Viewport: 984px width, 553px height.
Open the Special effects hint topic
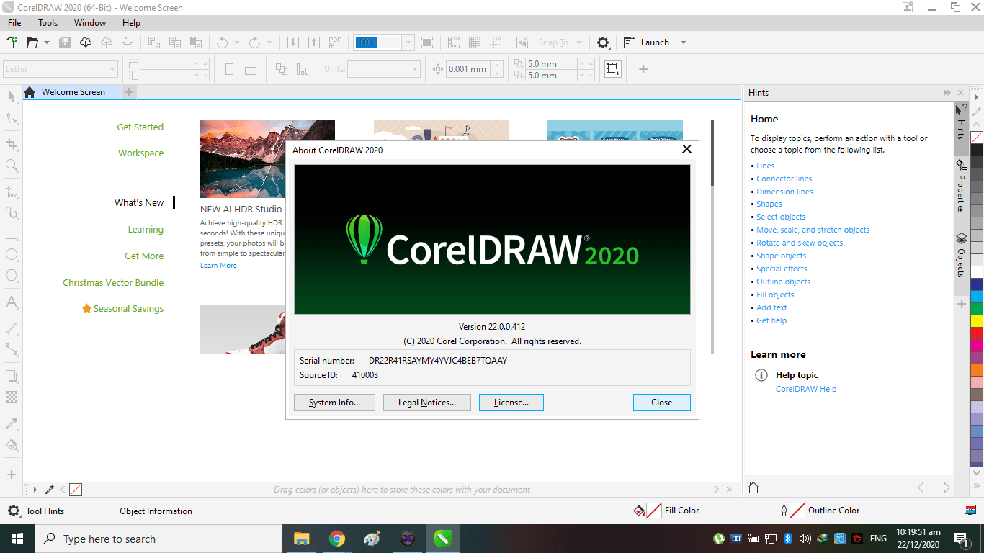click(782, 269)
